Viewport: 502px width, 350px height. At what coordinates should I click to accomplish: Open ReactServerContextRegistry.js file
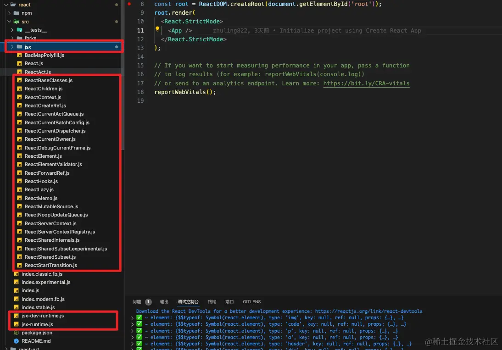point(60,232)
